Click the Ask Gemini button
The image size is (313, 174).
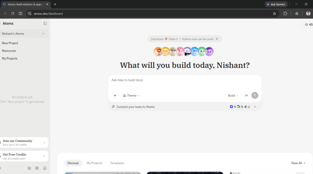pos(276,4)
